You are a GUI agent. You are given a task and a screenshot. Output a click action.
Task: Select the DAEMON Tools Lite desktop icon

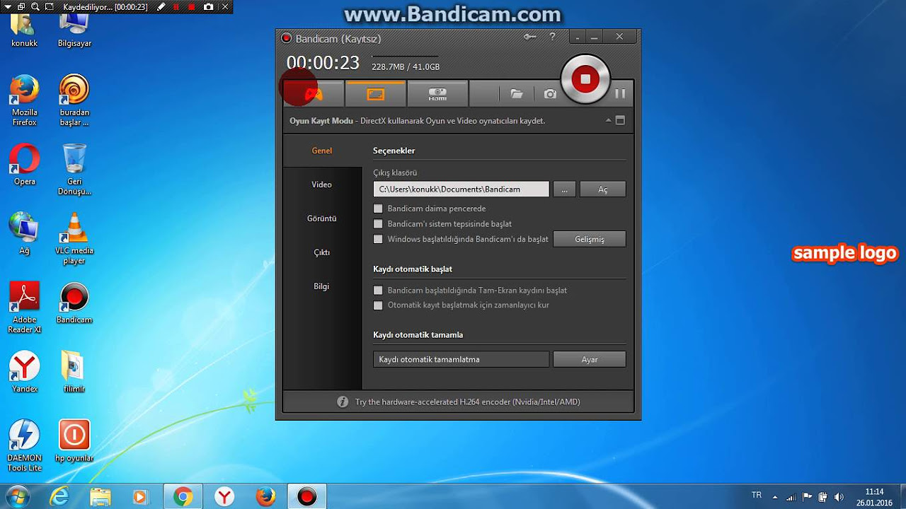coord(24,446)
